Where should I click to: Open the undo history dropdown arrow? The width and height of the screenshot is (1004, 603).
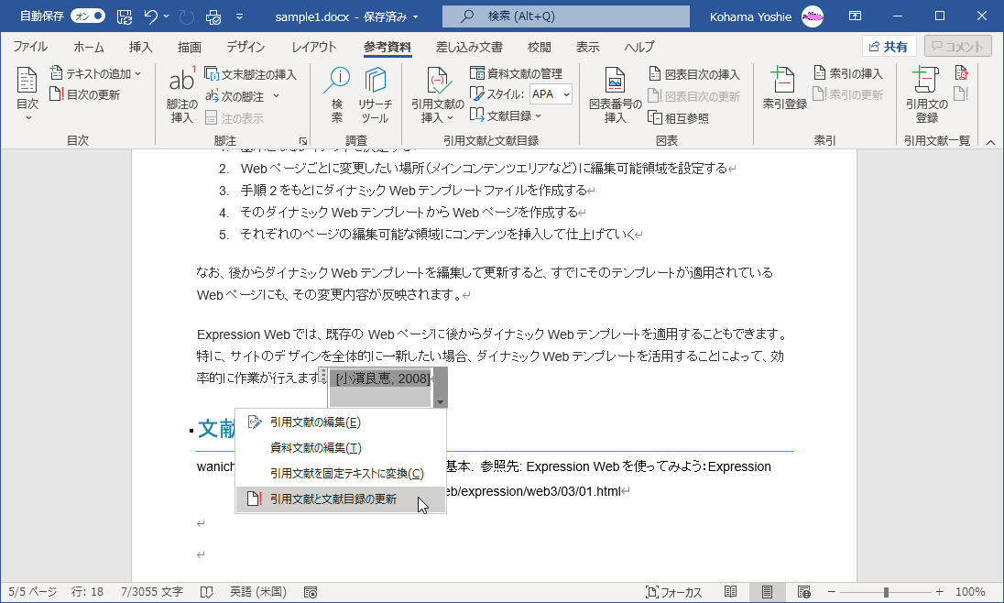point(167,16)
